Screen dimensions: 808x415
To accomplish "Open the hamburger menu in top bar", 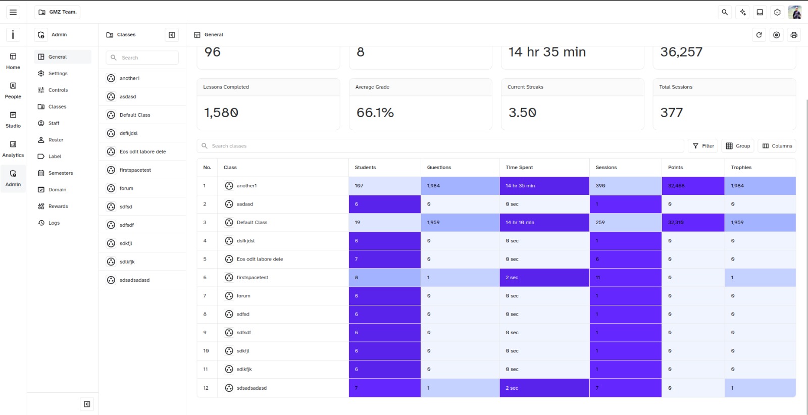I will coord(13,12).
